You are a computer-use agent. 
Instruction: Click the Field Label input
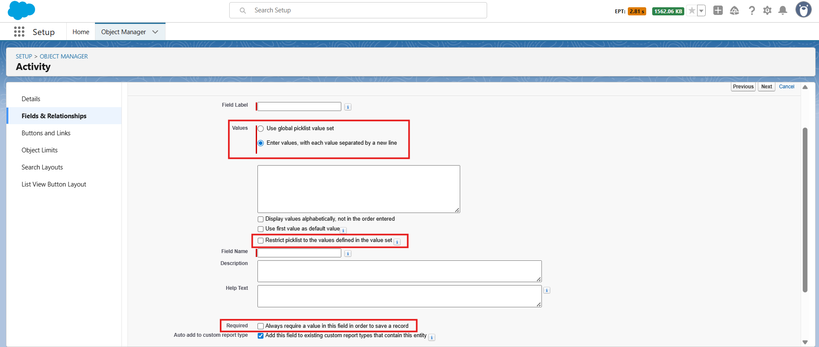point(299,106)
